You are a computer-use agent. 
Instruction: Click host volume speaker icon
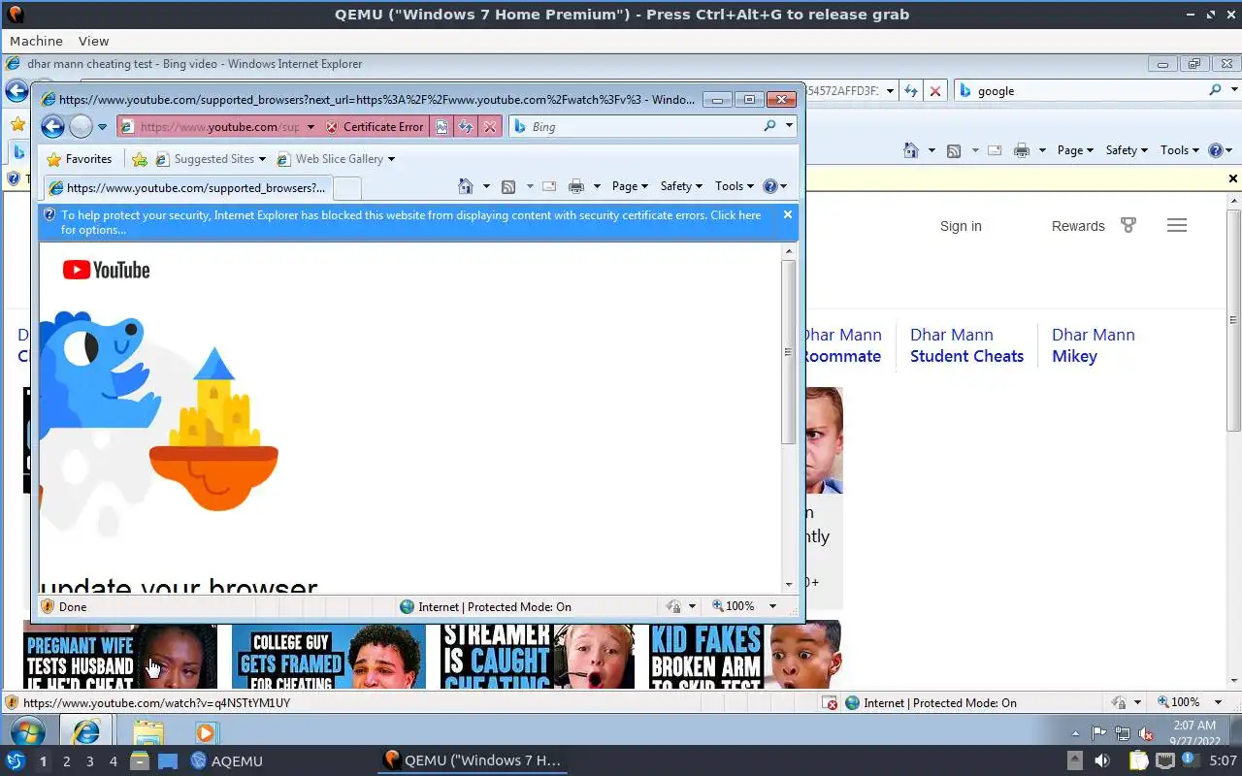point(1101,761)
